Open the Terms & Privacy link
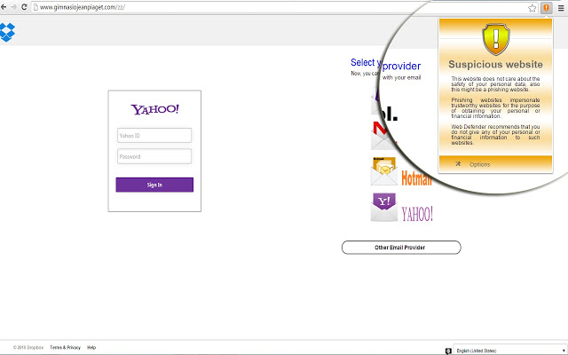Image resolution: width=568 pixels, height=355 pixels. coord(65,347)
